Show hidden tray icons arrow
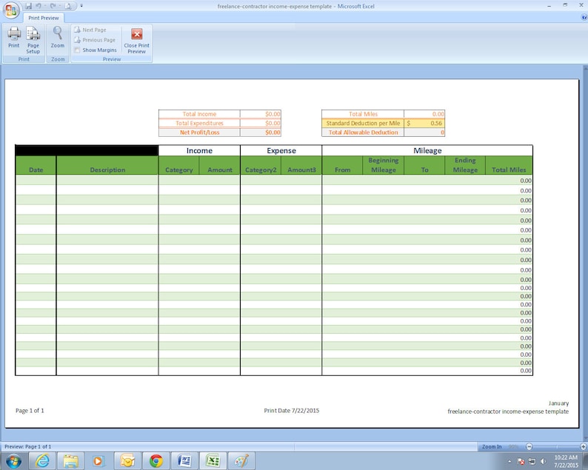588x470 pixels. 510,461
